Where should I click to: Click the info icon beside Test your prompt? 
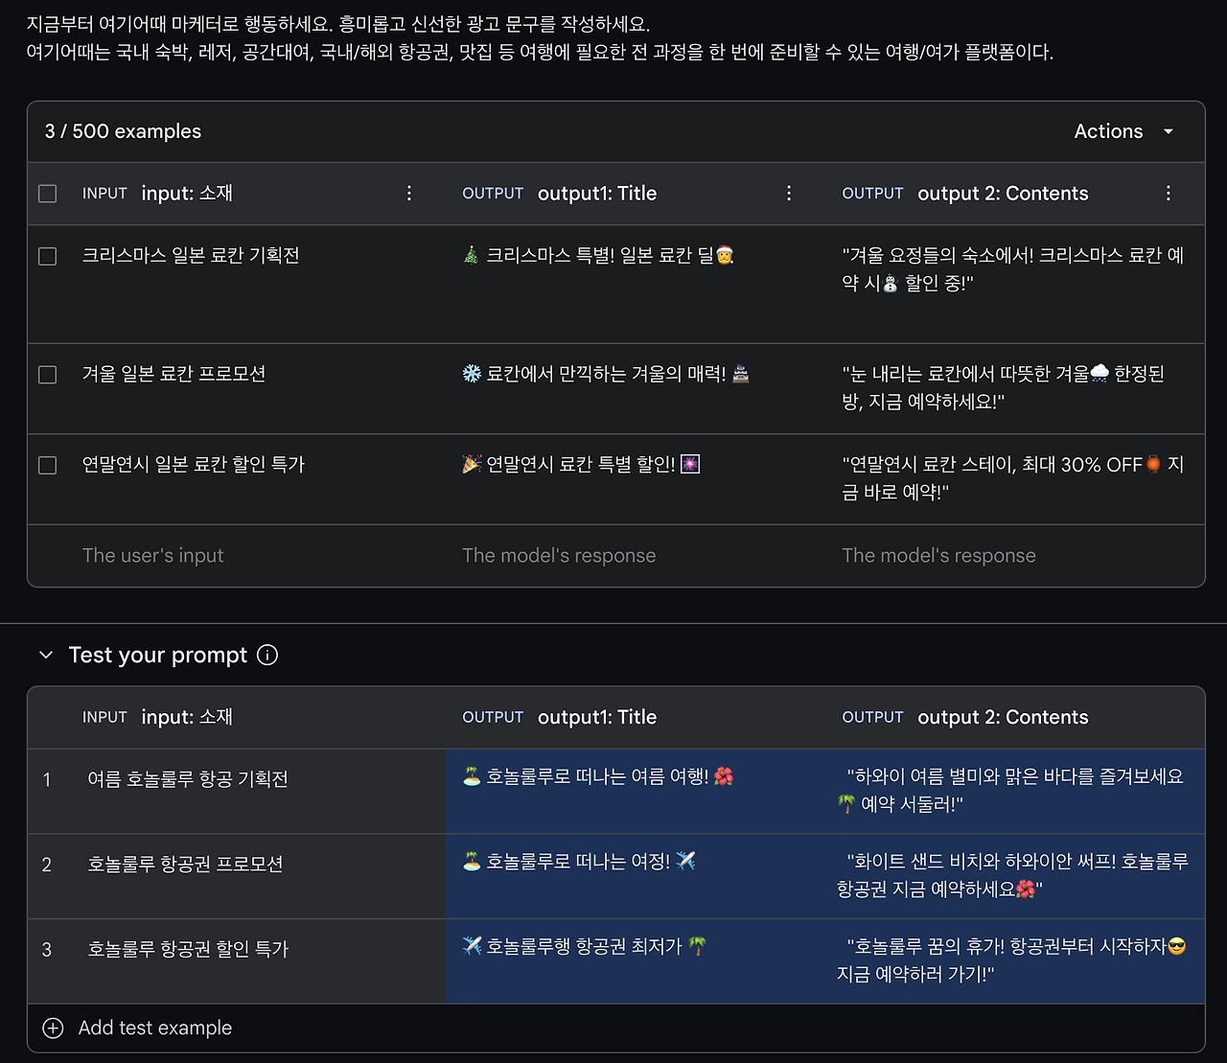pos(268,655)
